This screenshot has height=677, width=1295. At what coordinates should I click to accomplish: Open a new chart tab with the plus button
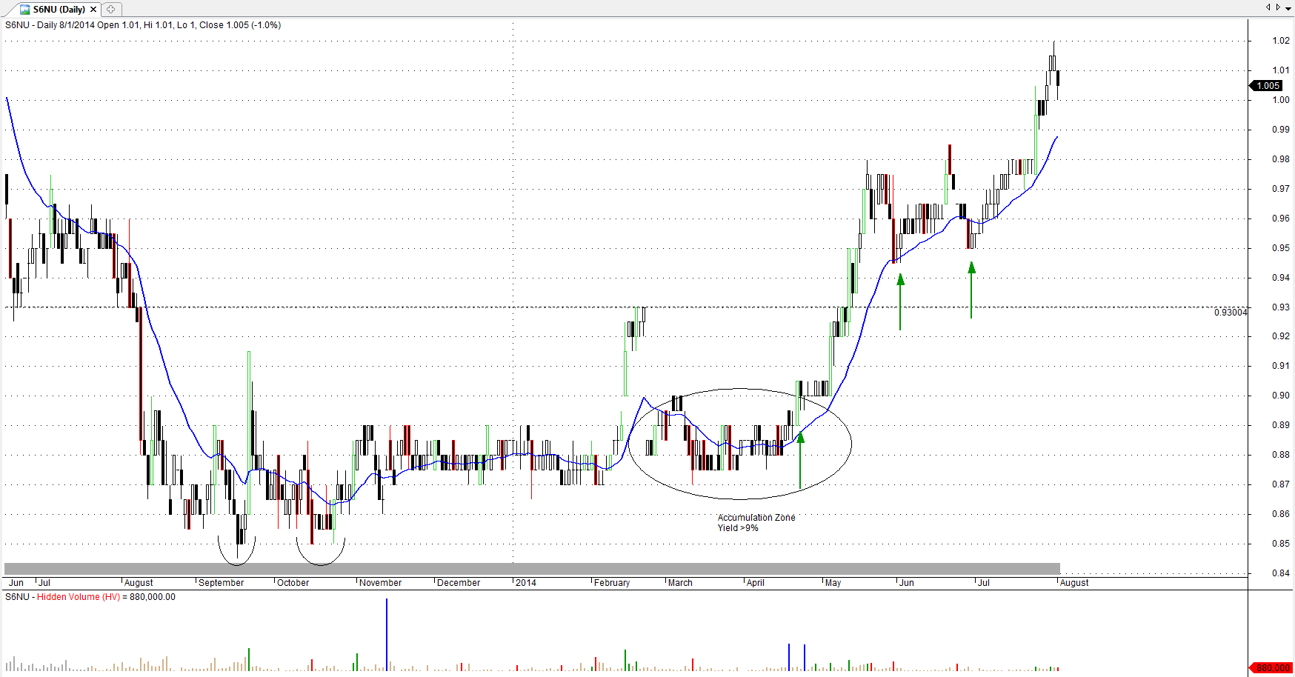[111, 10]
